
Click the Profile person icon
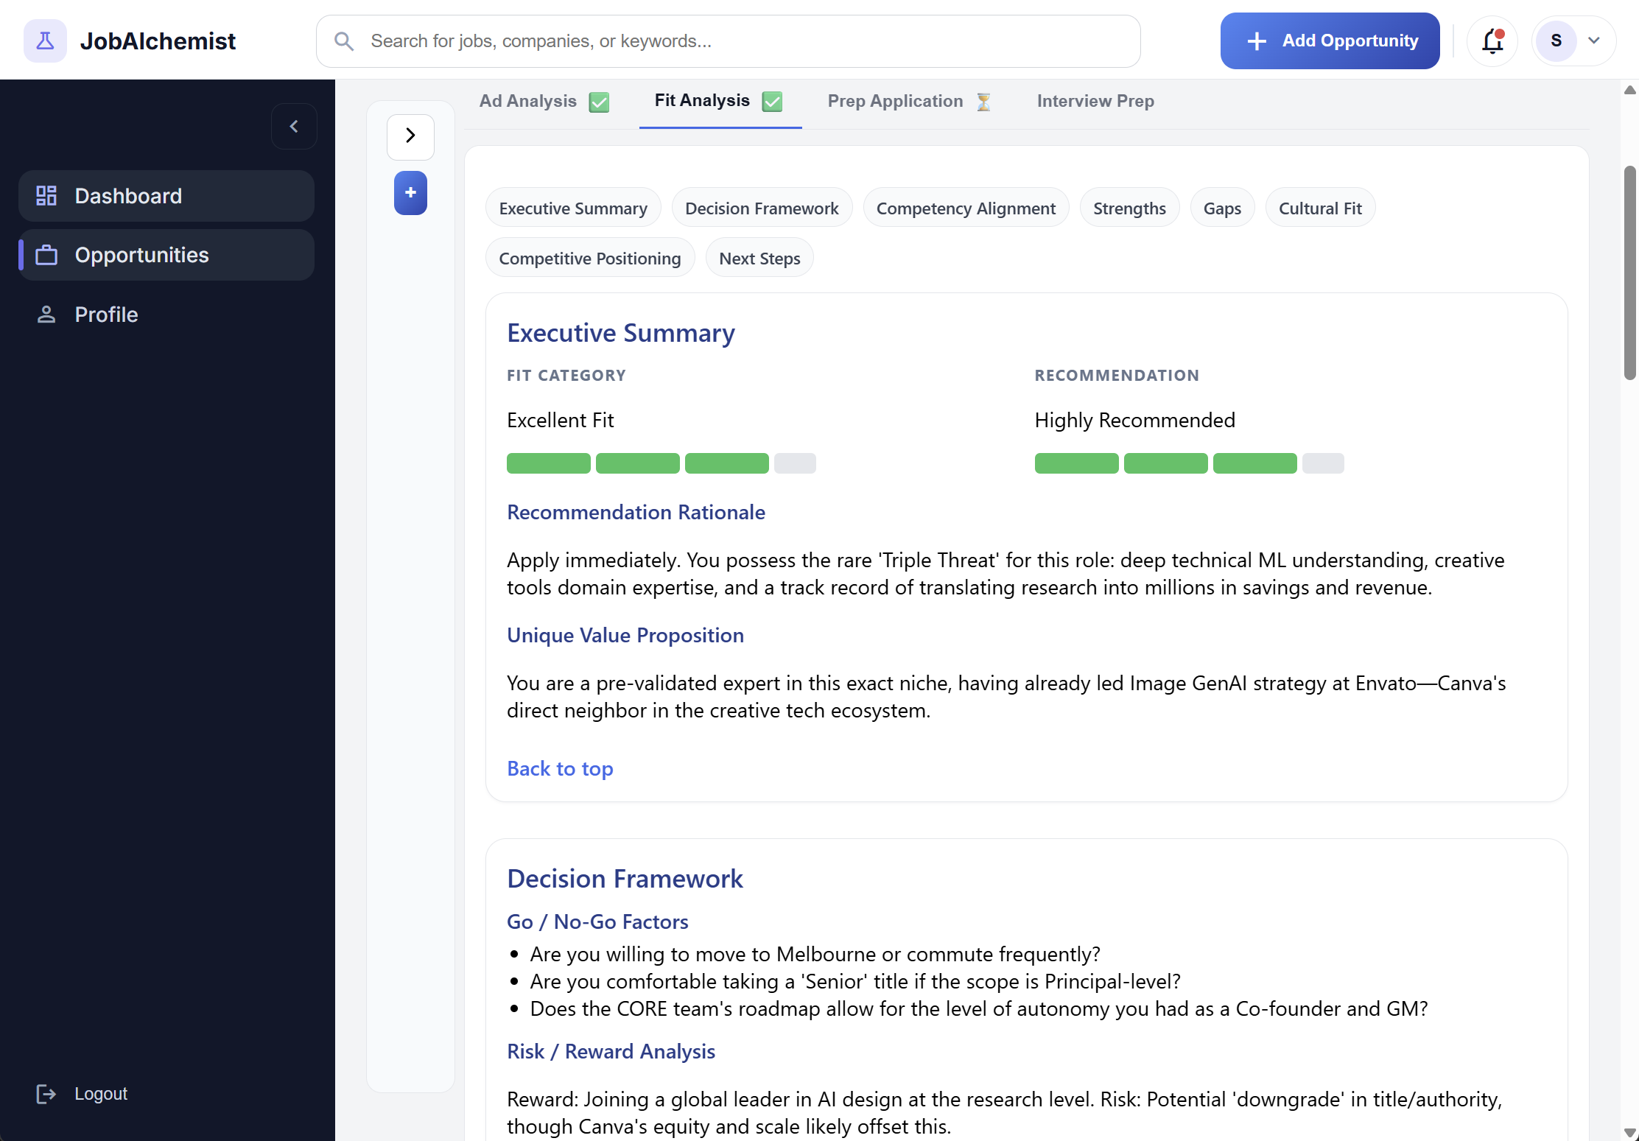coord(46,315)
